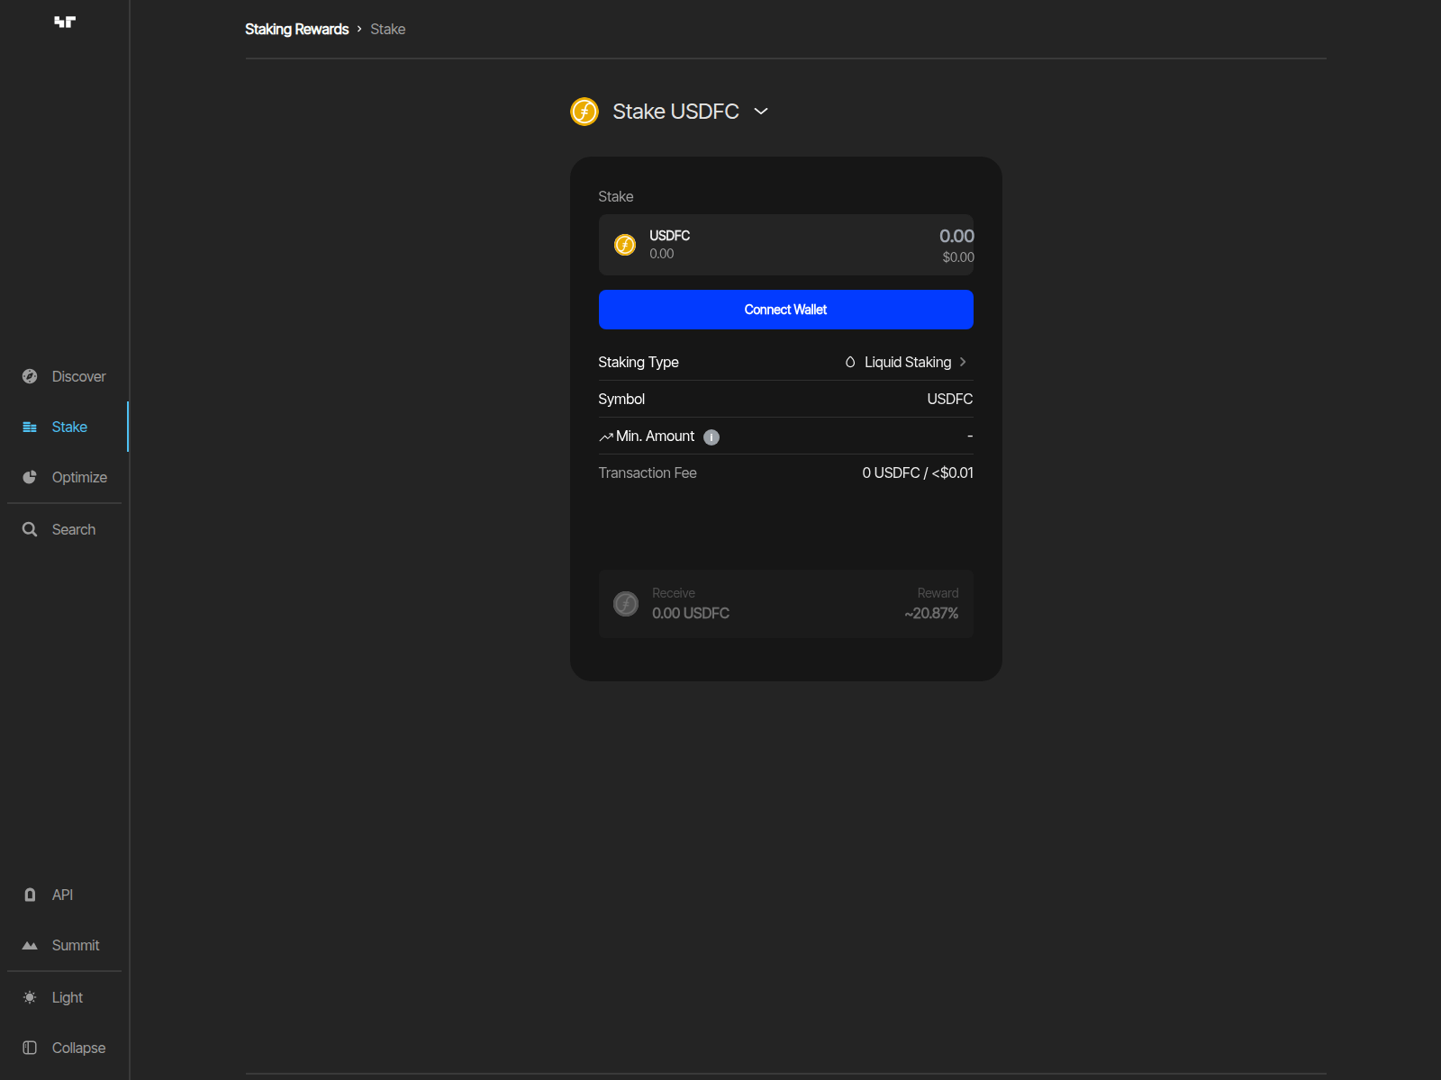The image size is (1441, 1080).
Task: Click the Transaction Fee label
Action: (648, 473)
